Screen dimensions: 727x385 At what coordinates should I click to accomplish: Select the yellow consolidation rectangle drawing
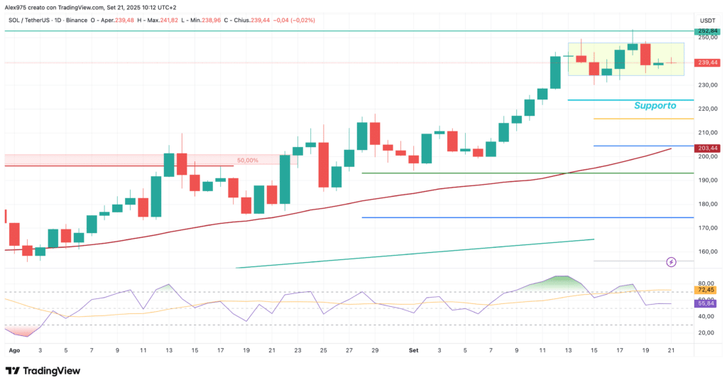[x=626, y=60]
